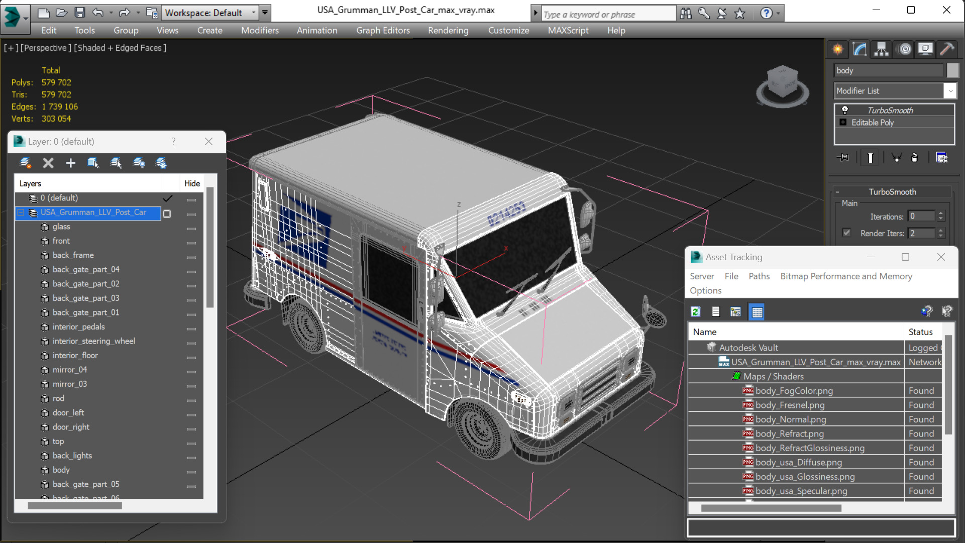
Task: Open the Motion command panel tab
Action: pyautogui.click(x=904, y=49)
